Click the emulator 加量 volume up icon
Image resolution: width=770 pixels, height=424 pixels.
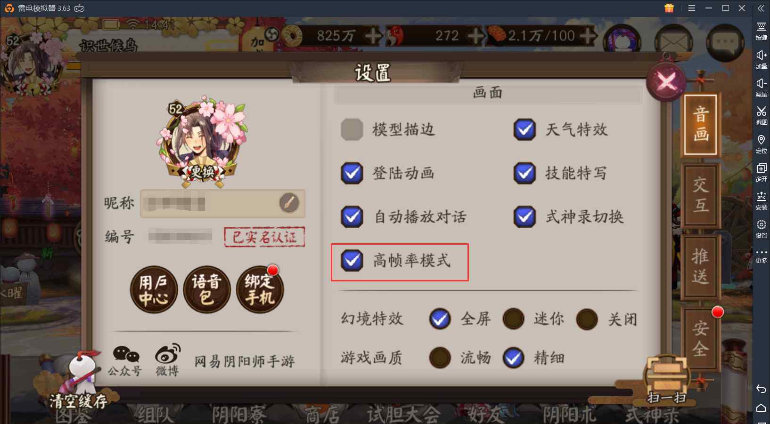pos(761,59)
